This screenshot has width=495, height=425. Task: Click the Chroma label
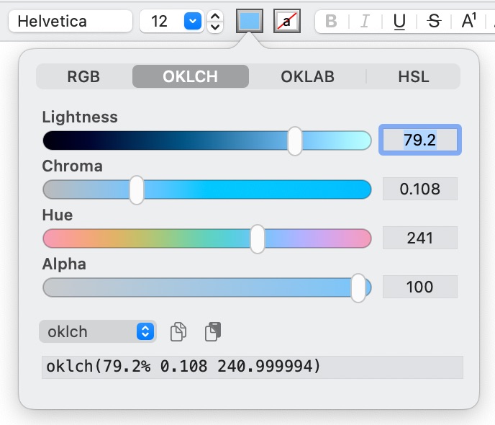pyautogui.click(x=72, y=166)
